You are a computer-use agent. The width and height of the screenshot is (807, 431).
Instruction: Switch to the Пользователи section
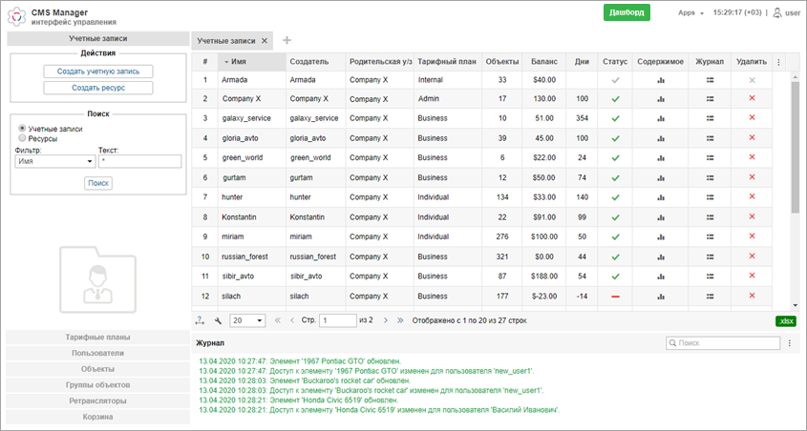97,353
